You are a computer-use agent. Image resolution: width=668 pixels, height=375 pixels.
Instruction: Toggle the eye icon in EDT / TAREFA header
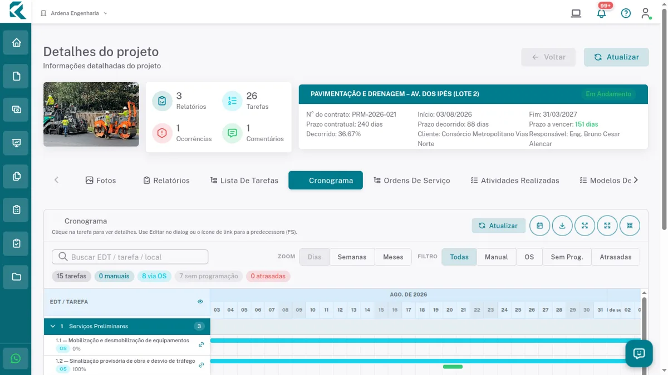coord(200,302)
